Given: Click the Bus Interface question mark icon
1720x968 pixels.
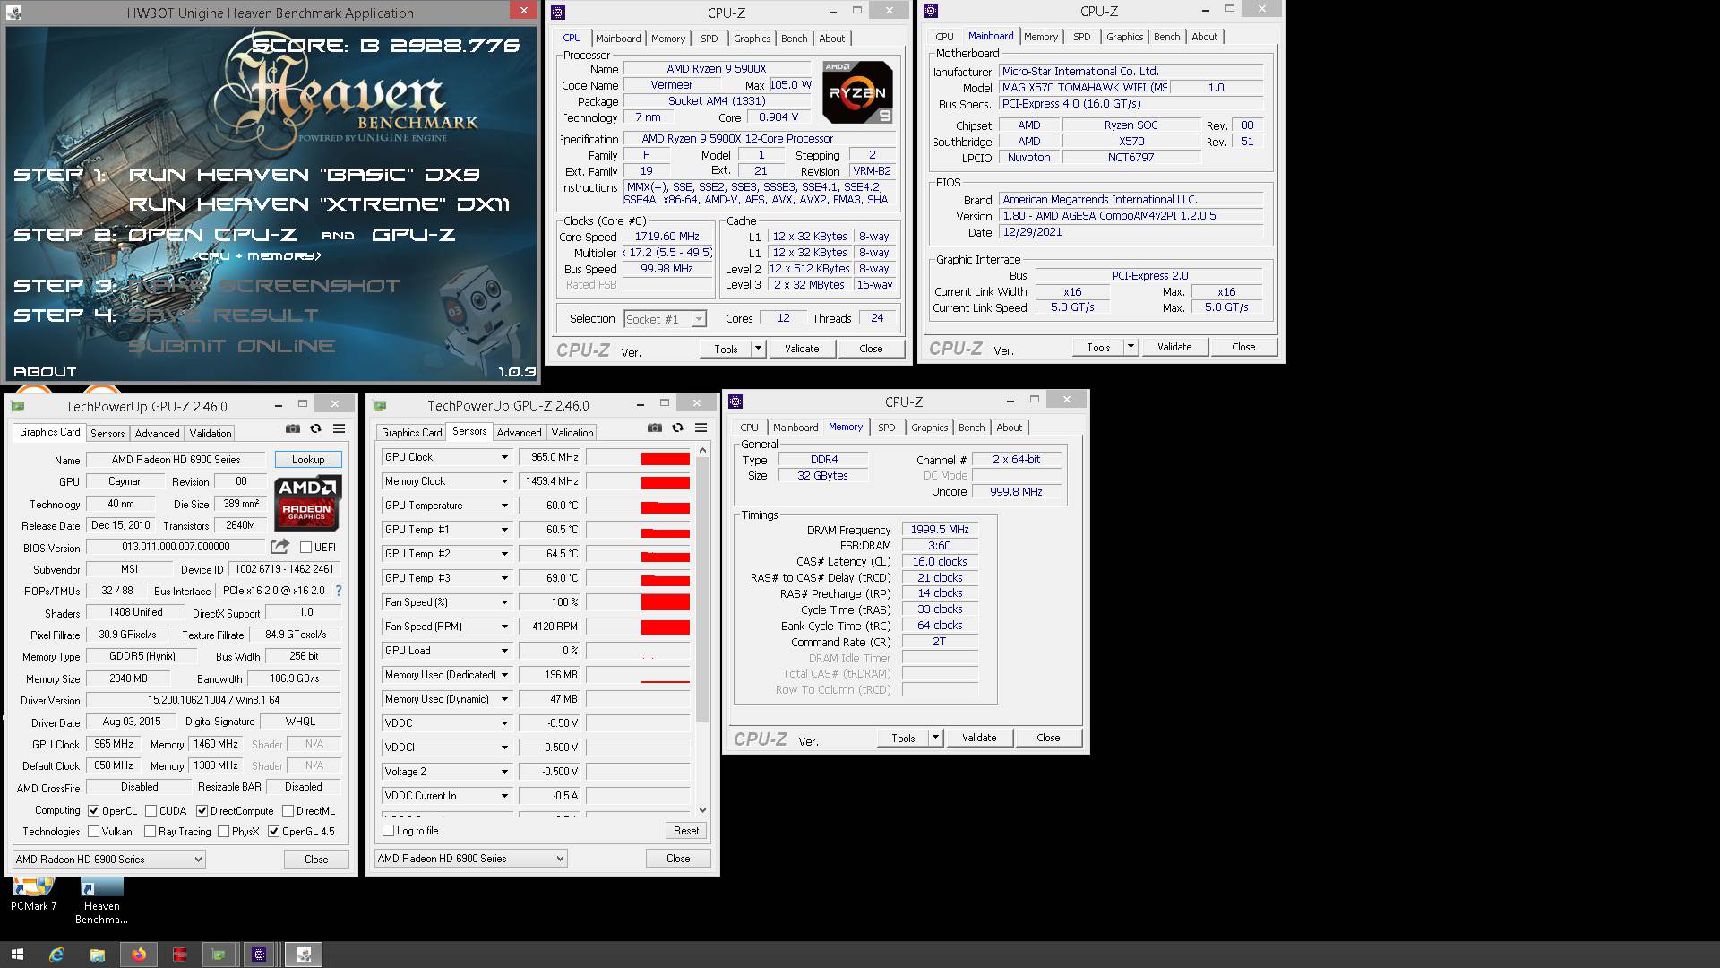Looking at the screenshot, I should point(338,591).
